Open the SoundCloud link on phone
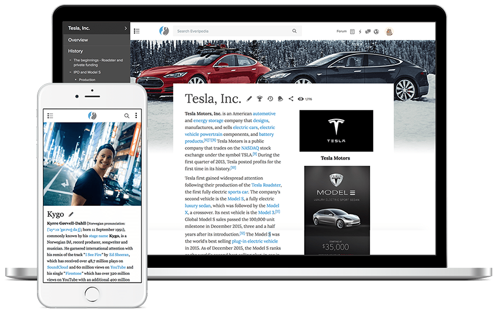This screenshot has height=316, width=497. 58,267
